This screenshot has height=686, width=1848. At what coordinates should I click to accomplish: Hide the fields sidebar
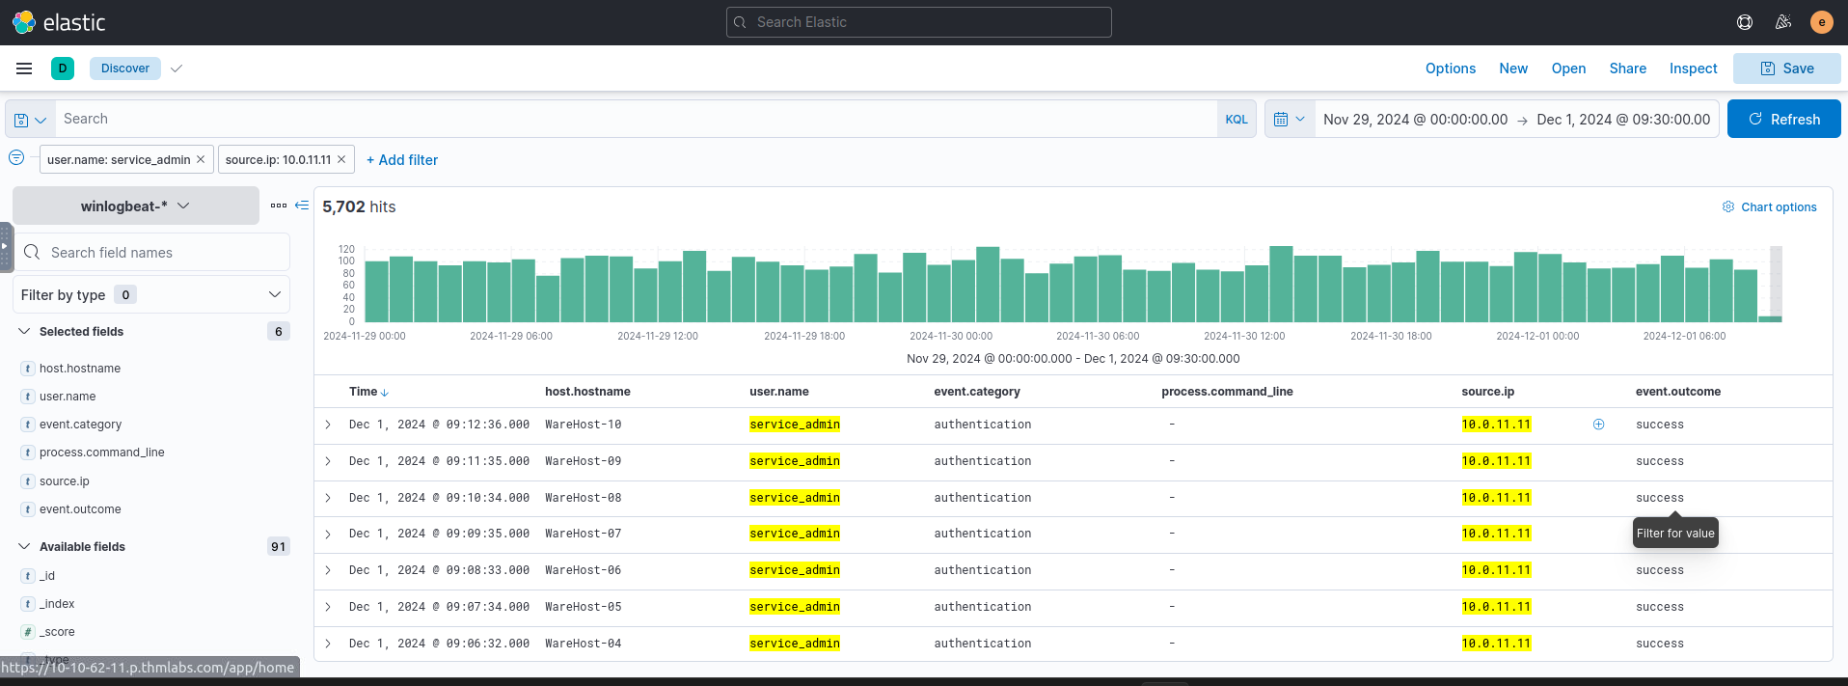click(302, 206)
